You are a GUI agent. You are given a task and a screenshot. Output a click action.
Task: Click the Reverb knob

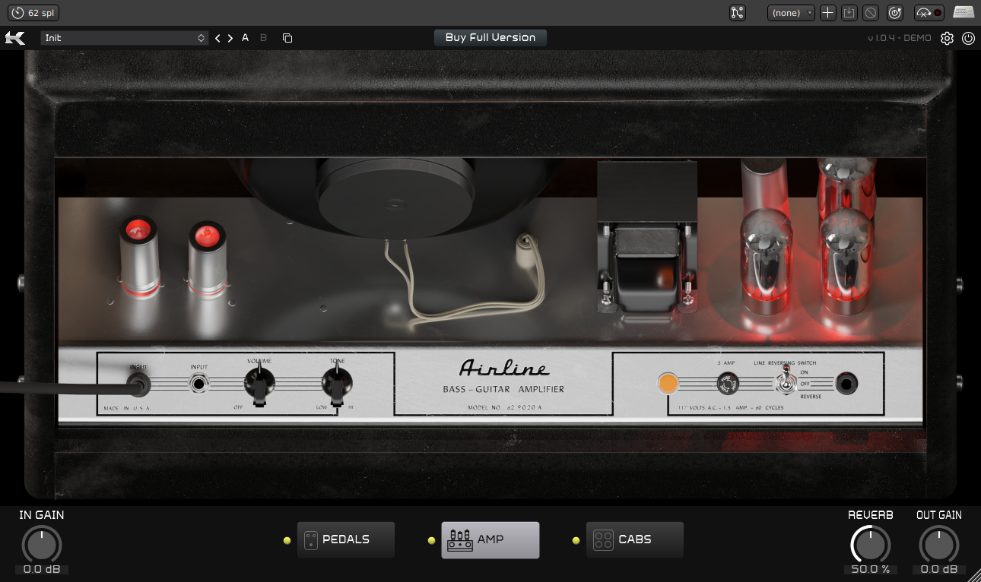(870, 545)
